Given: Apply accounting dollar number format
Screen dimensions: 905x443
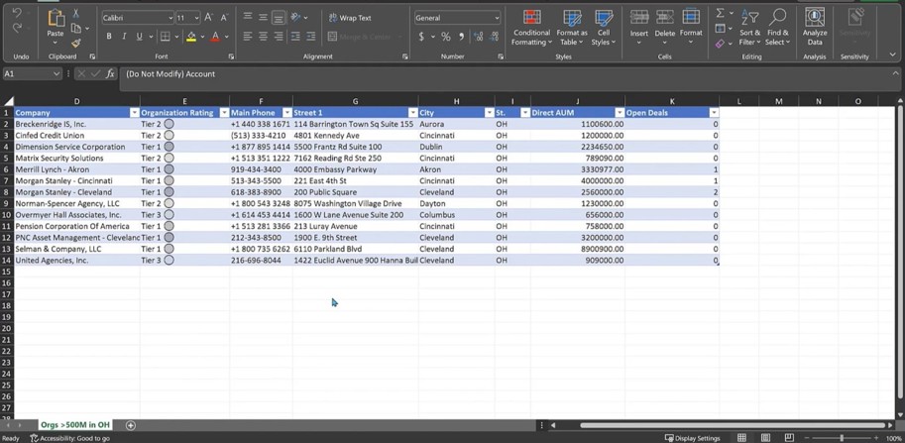Looking at the screenshot, I should point(421,37).
